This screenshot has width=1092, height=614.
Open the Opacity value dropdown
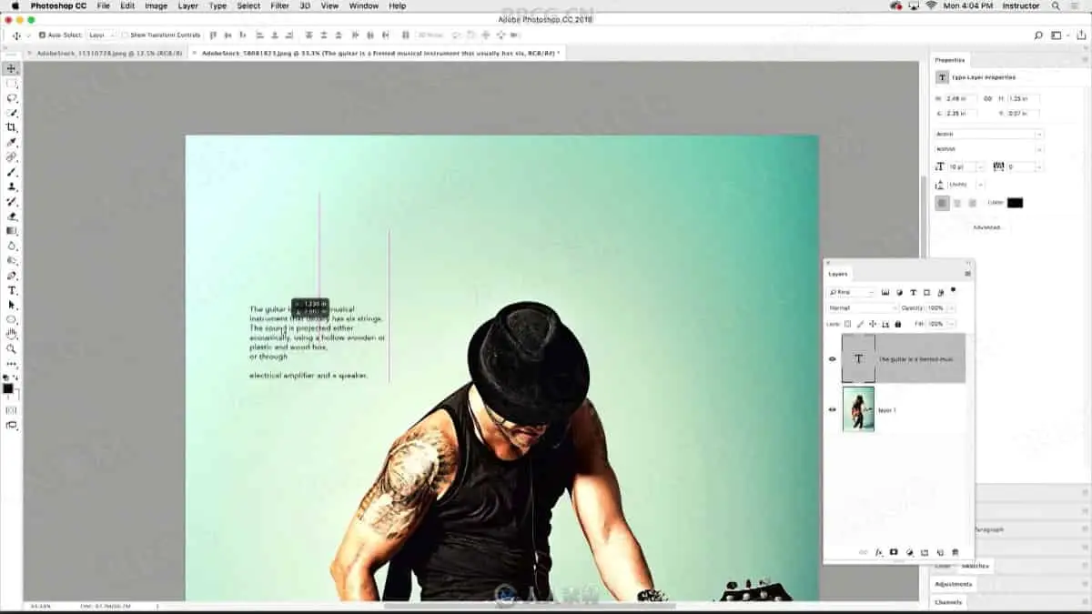coord(952,308)
